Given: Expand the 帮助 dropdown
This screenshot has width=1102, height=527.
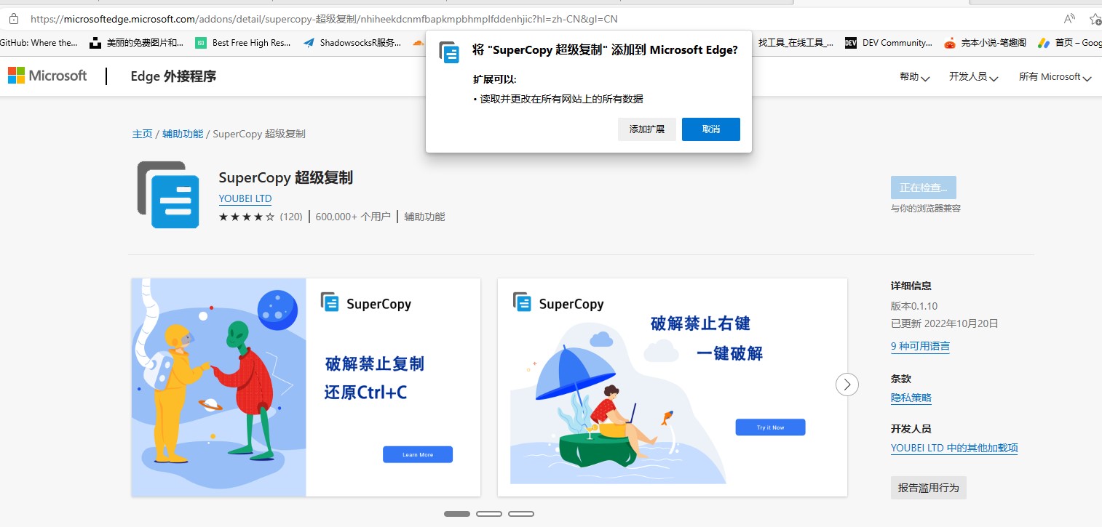Looking at the screenshot, I should (x=913, y=76).
